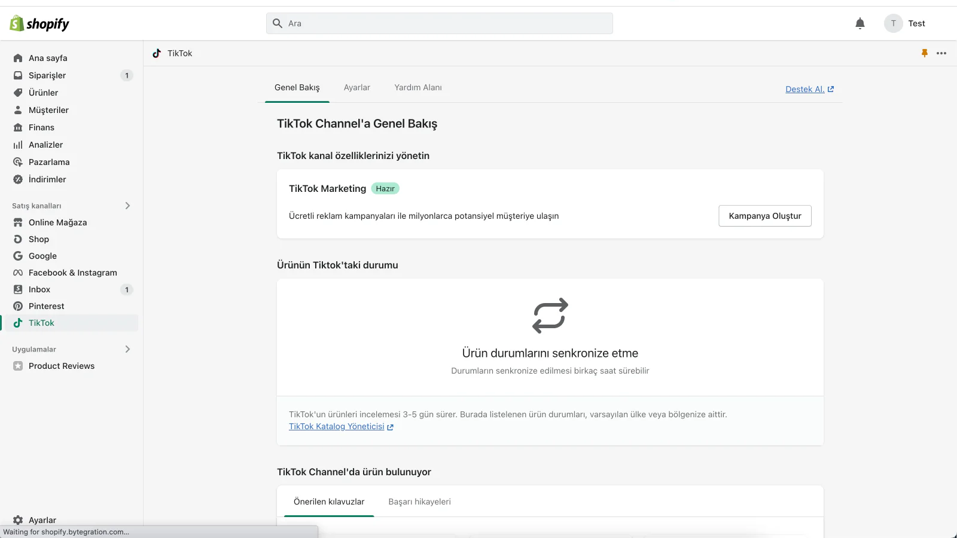Click the Test account name
This screenshot has height=538, width=957.
pyautogui.click(x=916, y=23)
